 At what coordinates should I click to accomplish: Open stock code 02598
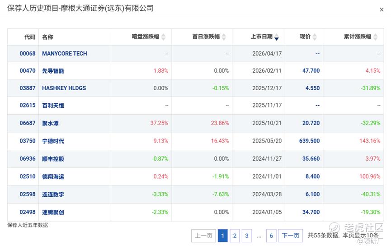pyautogui.click(x=28, y=194)
